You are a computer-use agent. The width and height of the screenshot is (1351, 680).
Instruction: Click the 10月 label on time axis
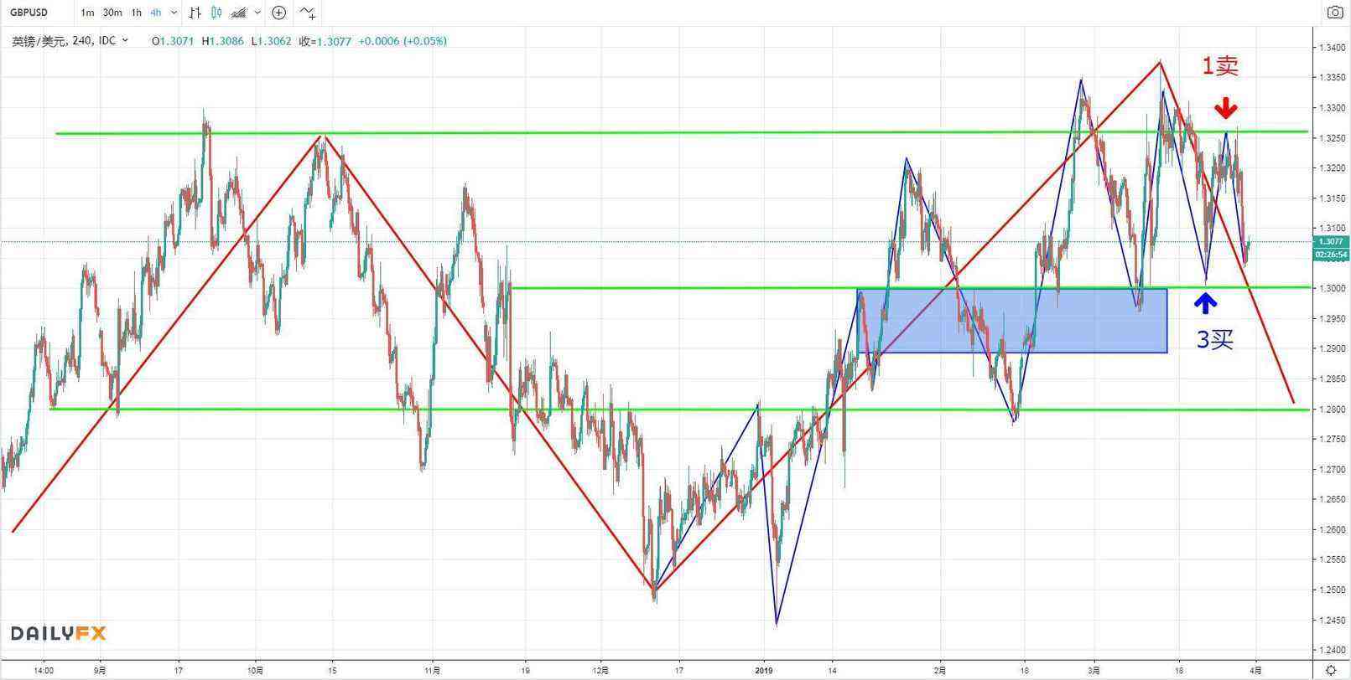256,670
